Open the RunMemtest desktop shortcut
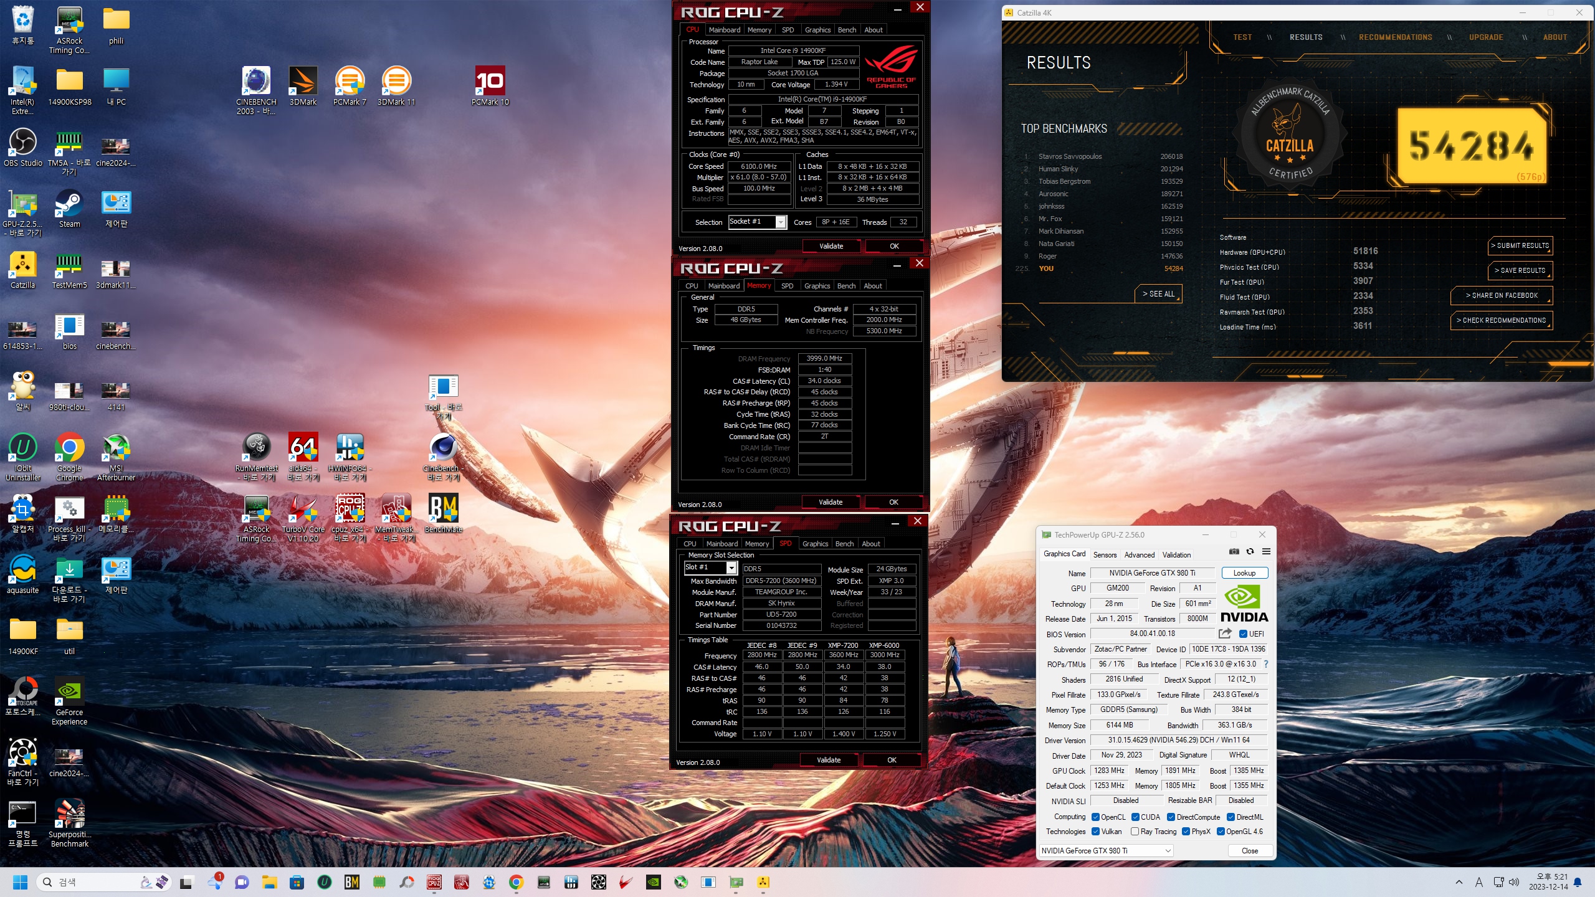Image resolution: width=1595 pixels, height=897 pixels. 256,457
